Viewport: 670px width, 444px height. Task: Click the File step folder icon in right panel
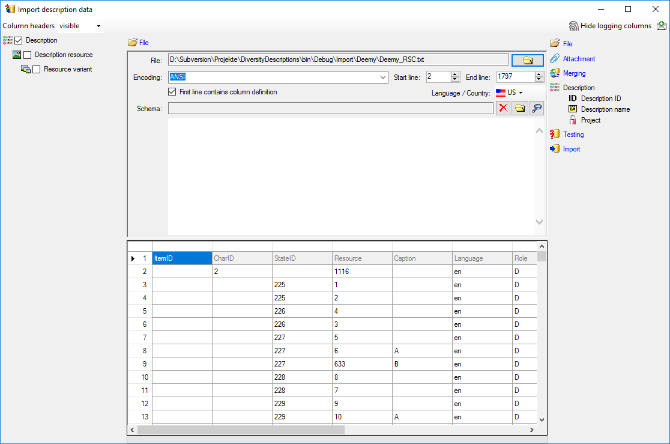click(555, 43)
